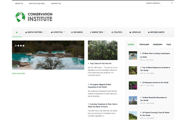Click the green home icon in navigation
The height and width of the screenshot is (120, 180).
coord(16,32)
